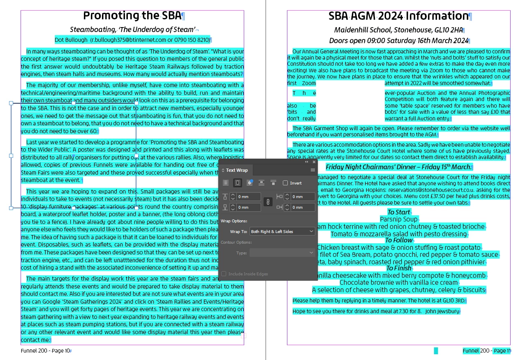Open the Contour Options Type dropdown

(282, 253)
